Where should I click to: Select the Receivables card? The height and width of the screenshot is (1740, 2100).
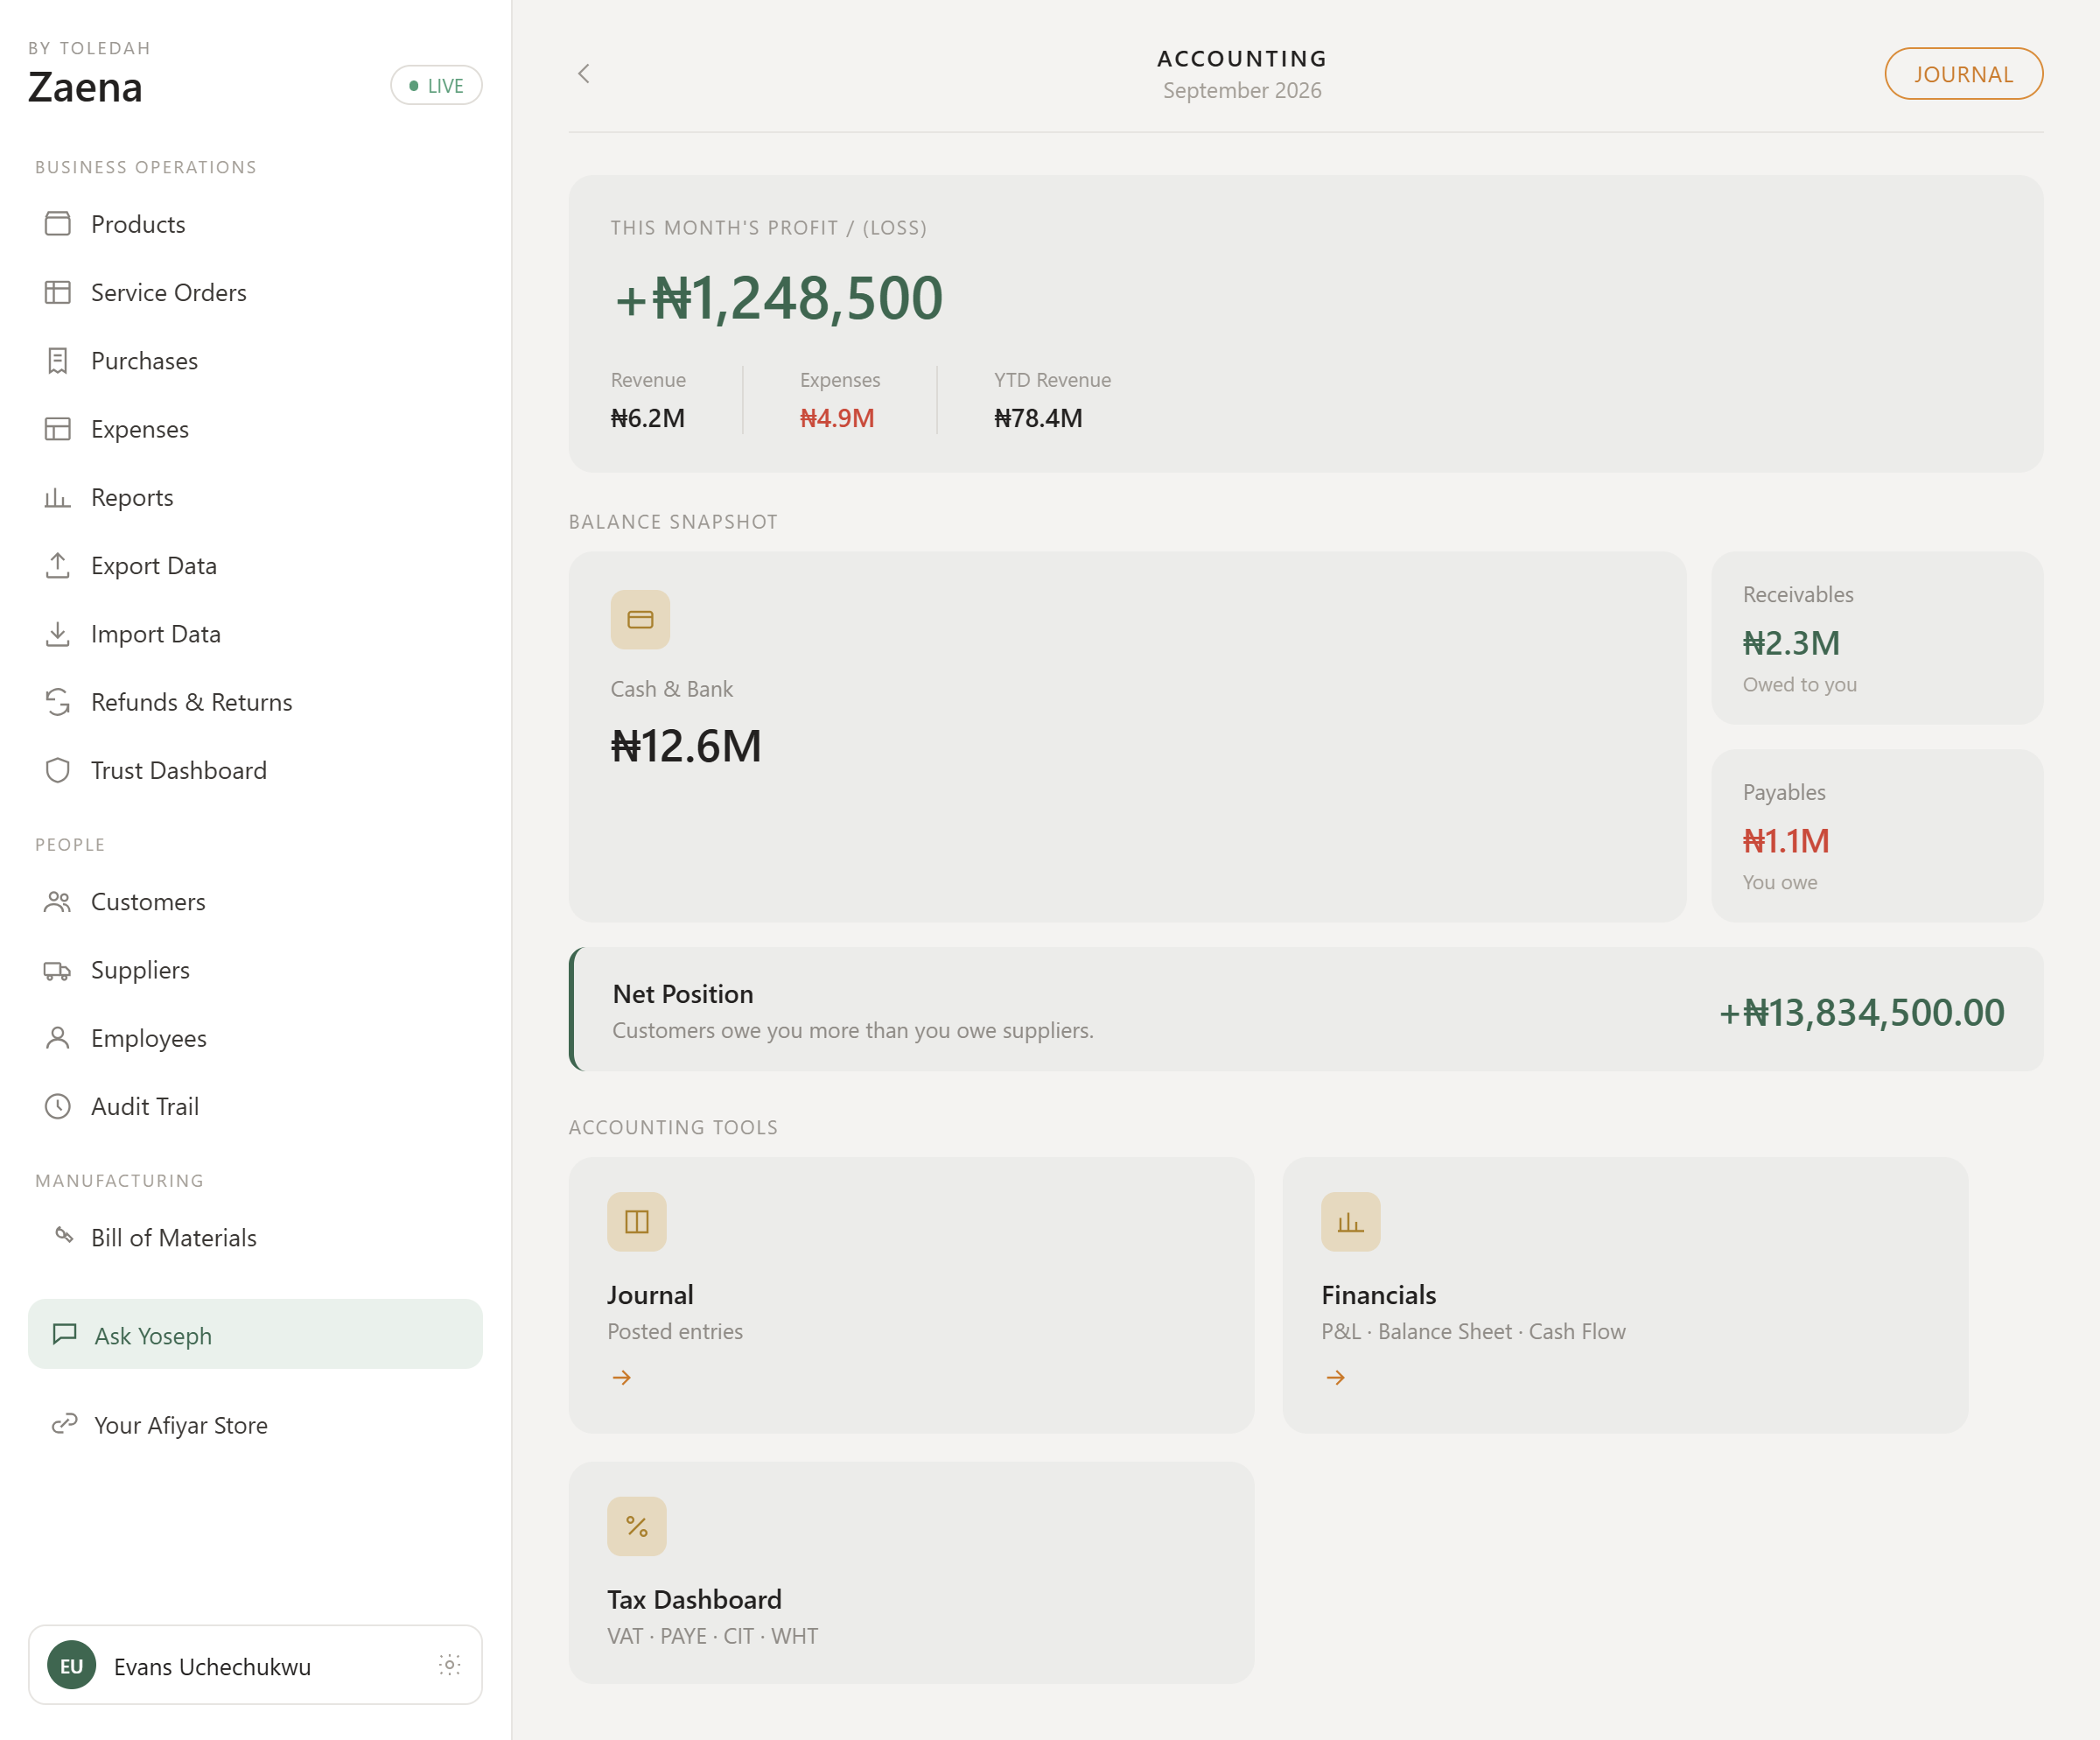coord(1877,638)
